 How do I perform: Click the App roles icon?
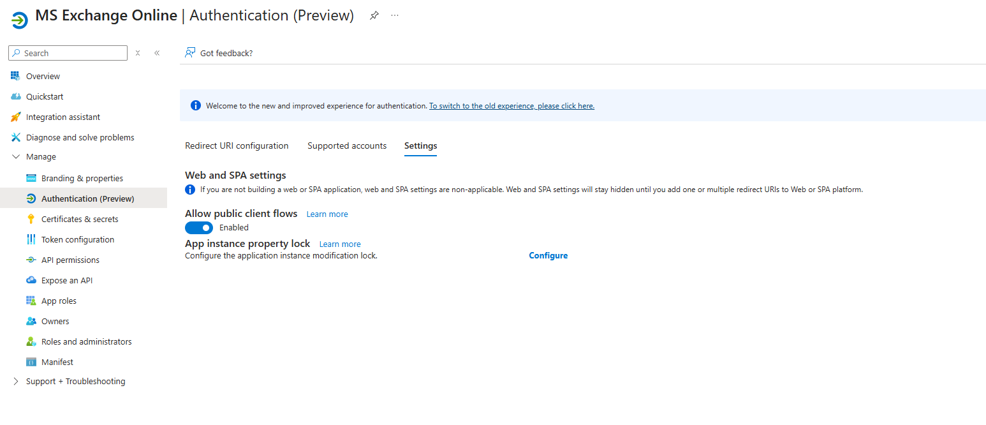(x=31, y=301)
